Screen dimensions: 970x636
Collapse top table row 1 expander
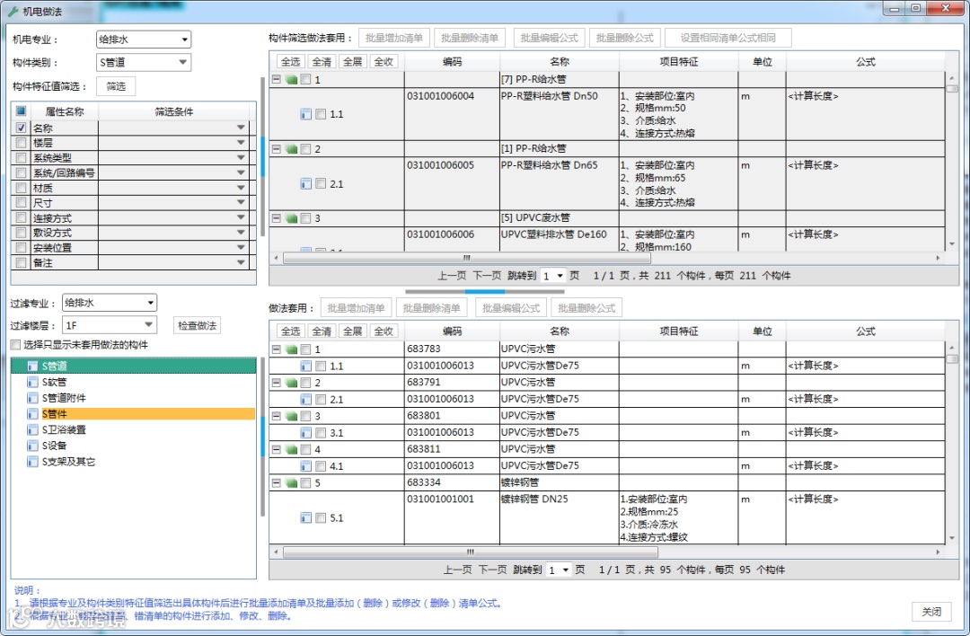[x=276, y=79]
